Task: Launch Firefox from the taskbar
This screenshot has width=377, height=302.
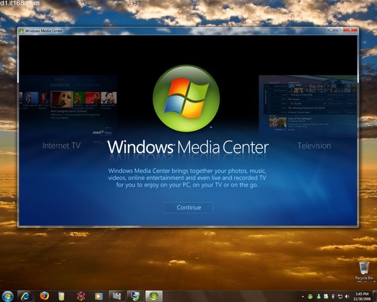Action: point(44,296)
